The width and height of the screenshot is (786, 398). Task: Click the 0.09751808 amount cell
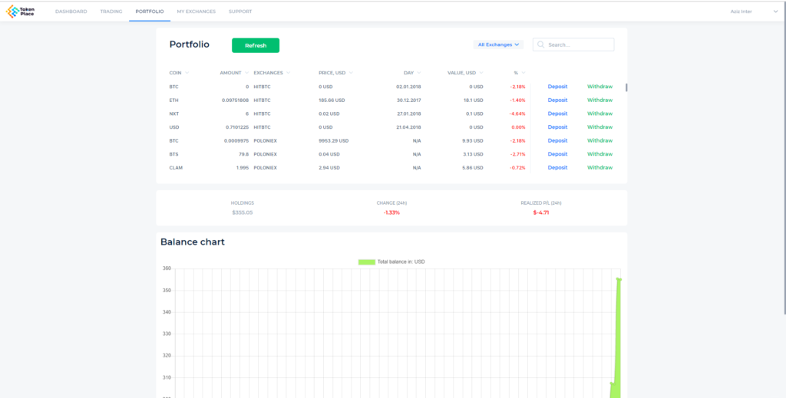pos(235,100)
